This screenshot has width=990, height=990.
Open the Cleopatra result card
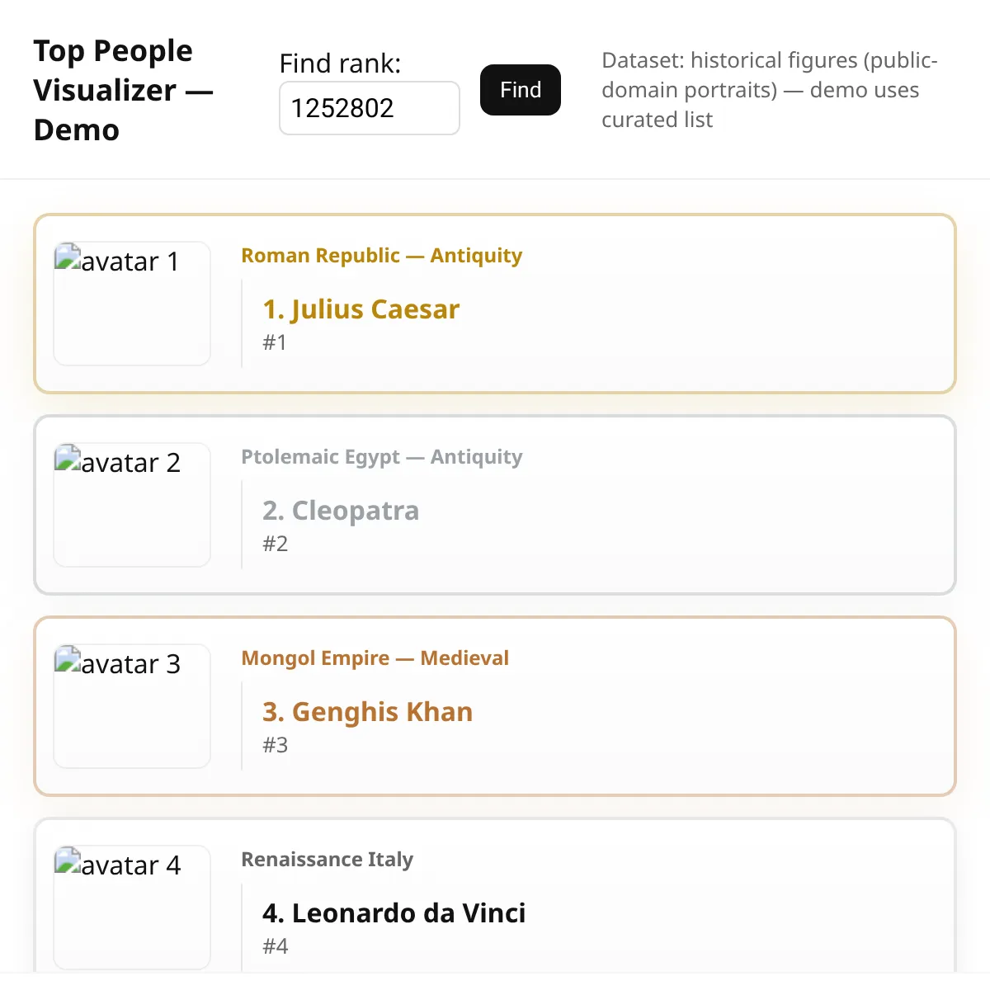[660, 504]
